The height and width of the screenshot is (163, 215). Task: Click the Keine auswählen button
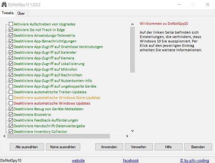coord(63,147)
